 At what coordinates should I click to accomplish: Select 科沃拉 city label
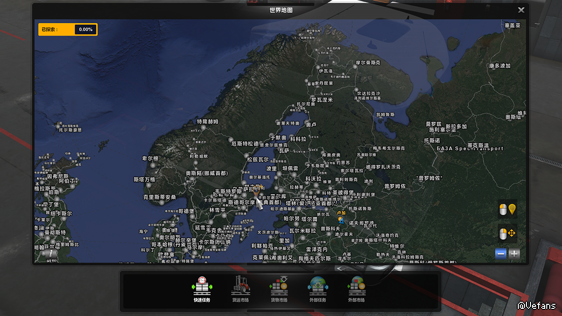pos(313,178)
